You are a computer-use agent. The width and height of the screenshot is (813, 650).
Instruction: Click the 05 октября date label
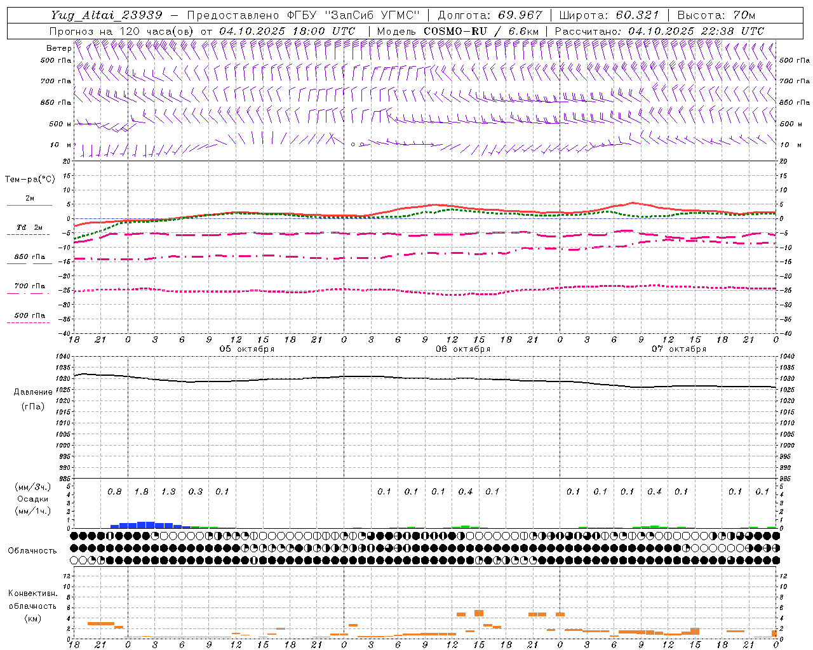click(x=247, y=349)
